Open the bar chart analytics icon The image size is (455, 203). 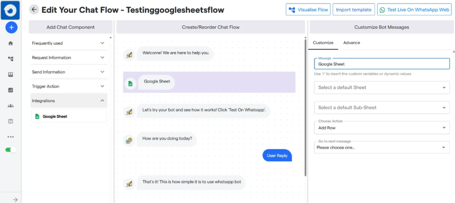coord(11,90)
